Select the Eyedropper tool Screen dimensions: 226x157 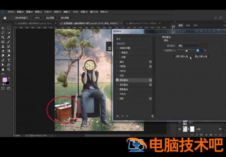coord(9,37)
